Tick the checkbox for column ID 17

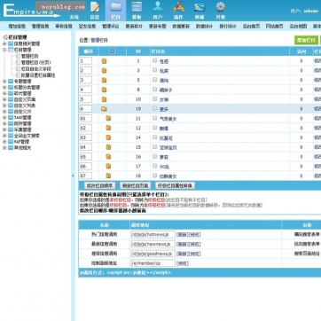click(x=154, y=166)
